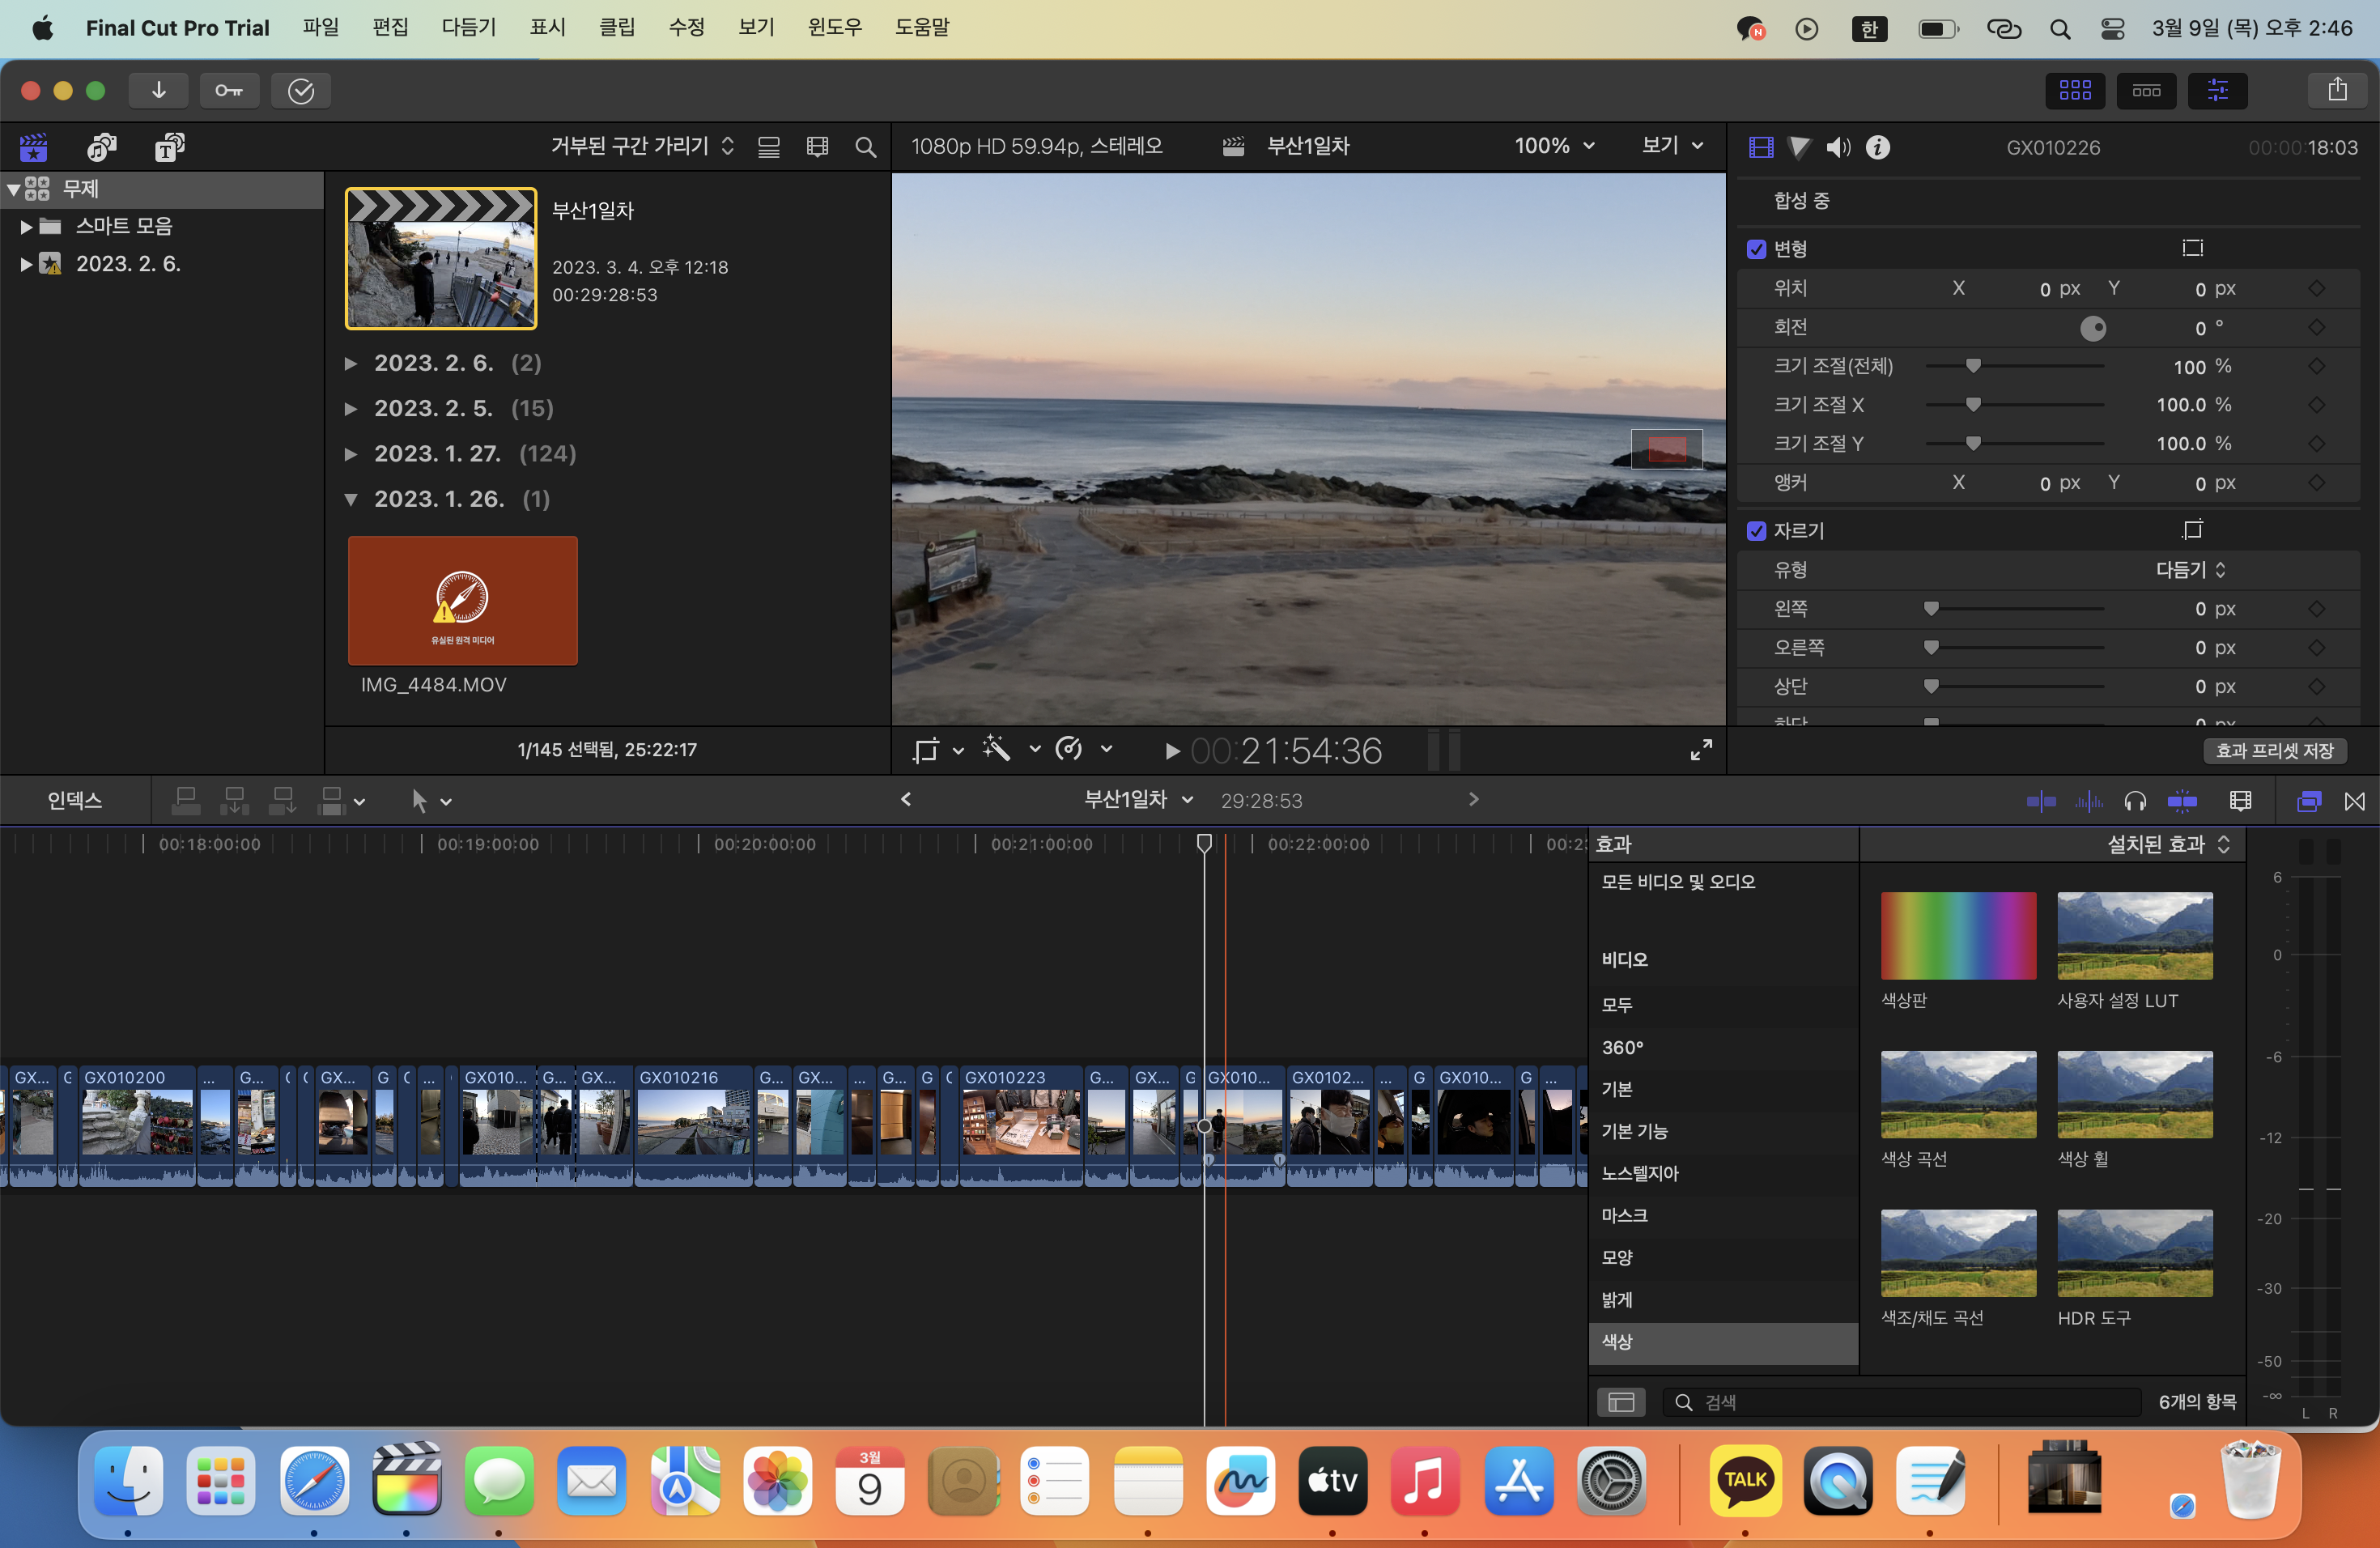Open the keyword editor key icon

(229, 91)
